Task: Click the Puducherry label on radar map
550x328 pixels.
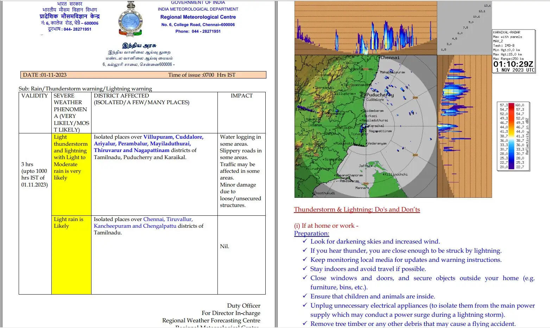Action: pos(380,95)
